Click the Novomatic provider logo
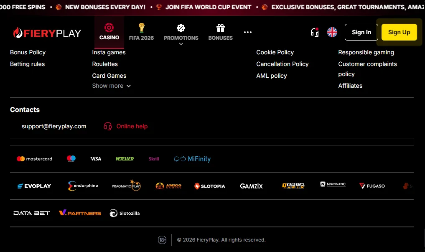This screenshot has height=252, width=425. click(333, 184)
